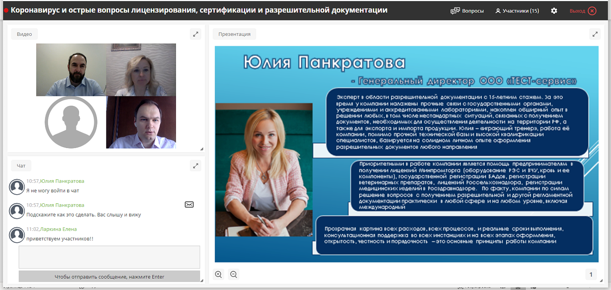This screenshot has width=611, height=290.
Task: Show the Участники (15) participants list
Action: 517,11
